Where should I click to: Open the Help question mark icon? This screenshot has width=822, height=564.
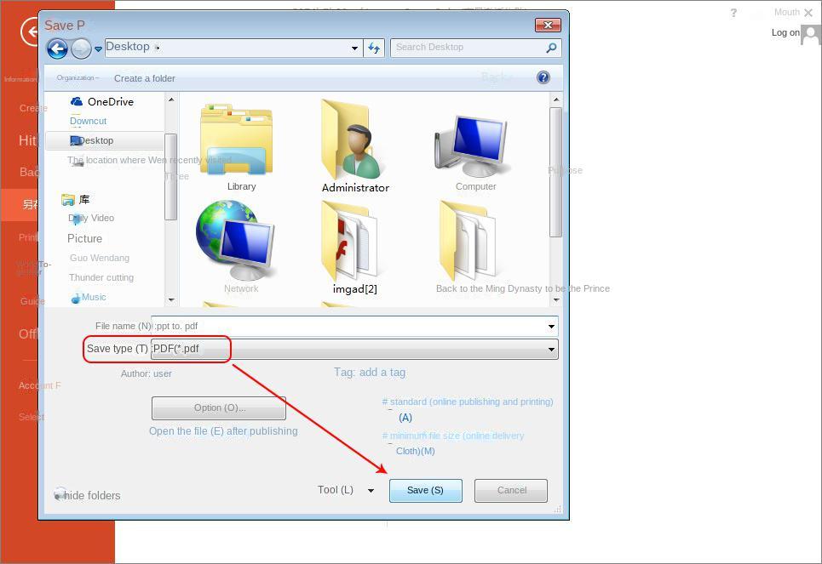tap(543, 77)
